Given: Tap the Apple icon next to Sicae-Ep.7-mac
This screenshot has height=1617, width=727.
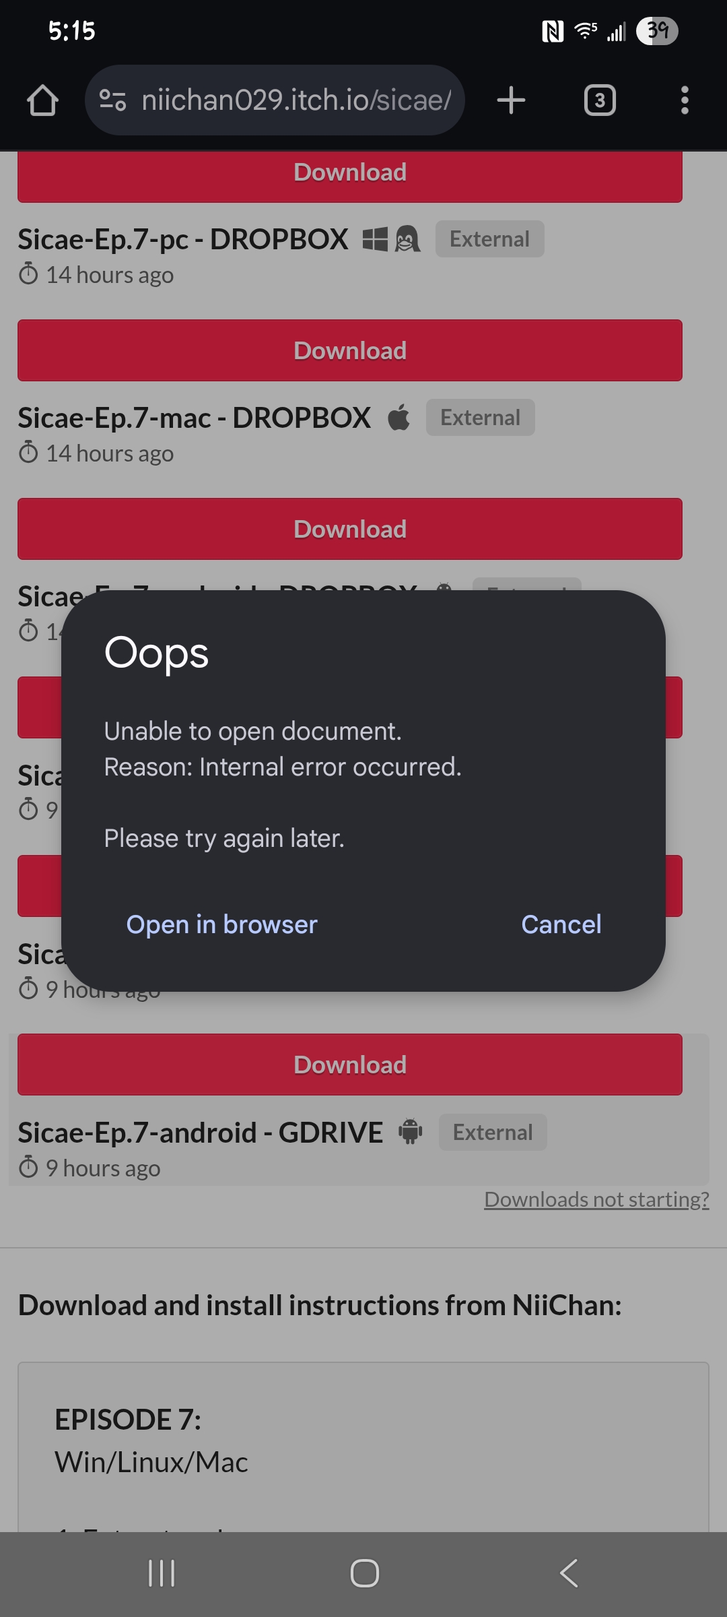Looking at the screenshot, I should click(399, 417).
